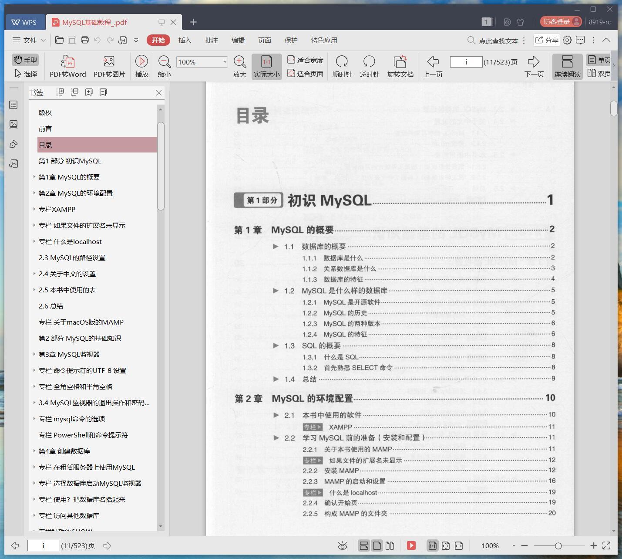The image size is (622, 559).
Task: Click the add bookmark icon in 书签 panel
Action: tap(89, 92)
